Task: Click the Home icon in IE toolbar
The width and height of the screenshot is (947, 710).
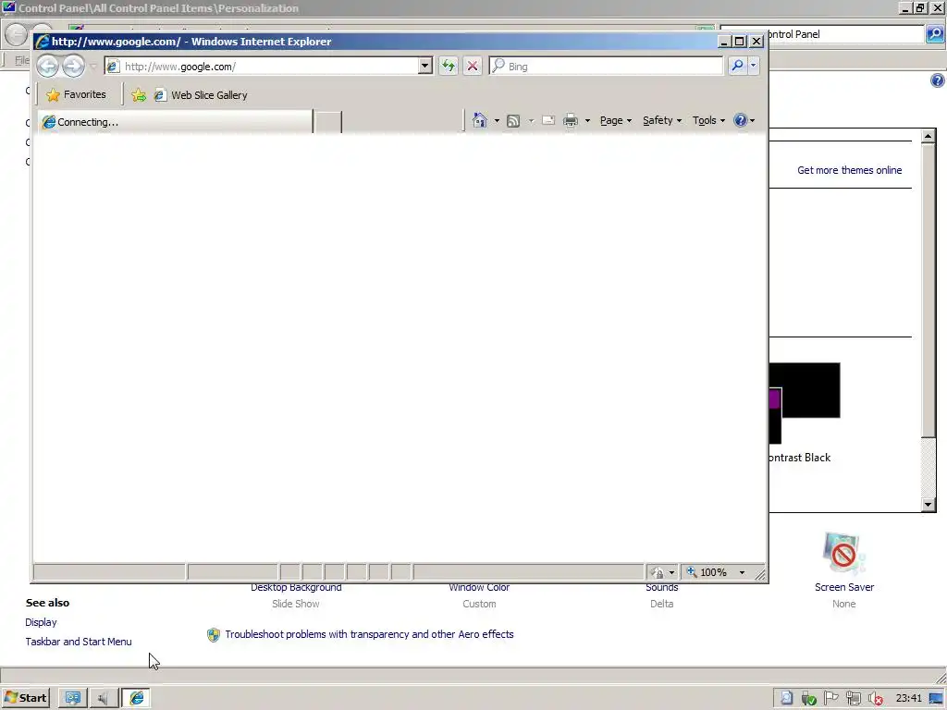Action: 480,120
